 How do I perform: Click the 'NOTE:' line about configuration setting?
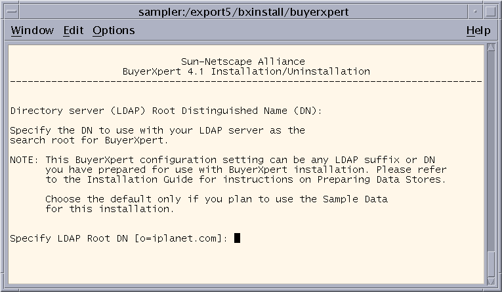[x=222, y=160]
